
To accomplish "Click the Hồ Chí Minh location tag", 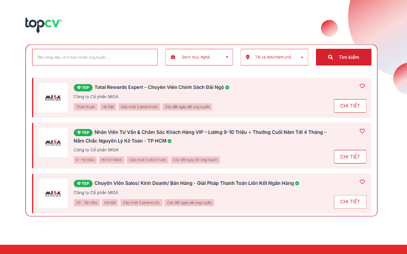I will pos(111,160).
